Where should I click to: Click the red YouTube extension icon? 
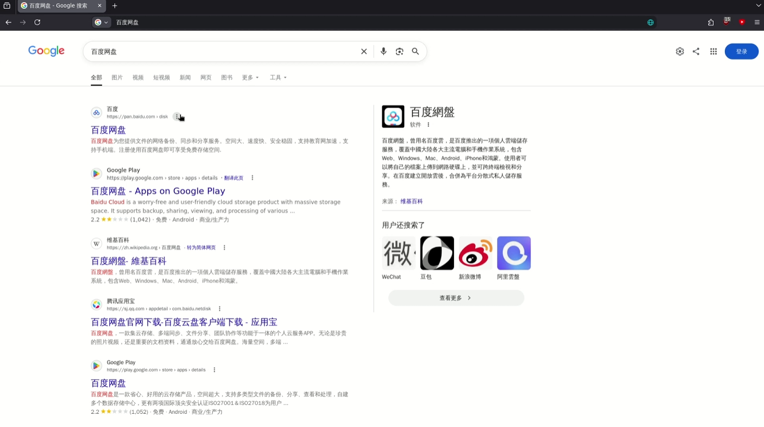click(742, 22)
